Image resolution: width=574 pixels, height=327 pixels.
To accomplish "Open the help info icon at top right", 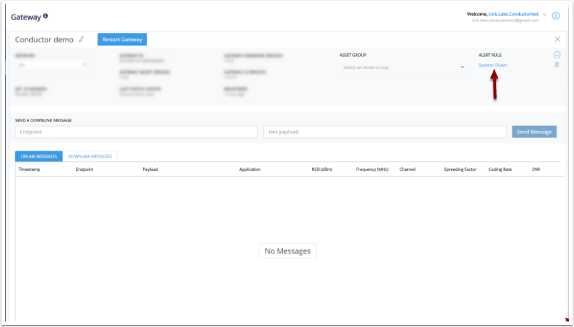I will (x=555, y=16).
